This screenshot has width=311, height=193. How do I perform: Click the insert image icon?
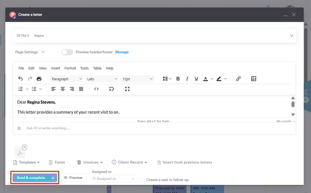[253, 79]
